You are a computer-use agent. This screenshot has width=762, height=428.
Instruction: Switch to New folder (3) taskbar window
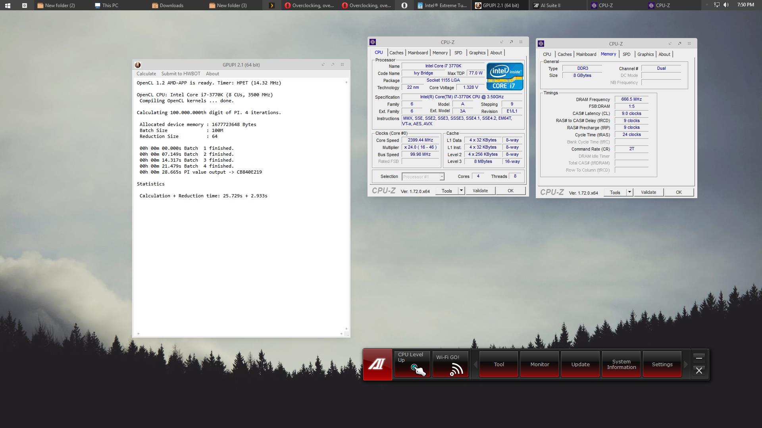[228, 6]
